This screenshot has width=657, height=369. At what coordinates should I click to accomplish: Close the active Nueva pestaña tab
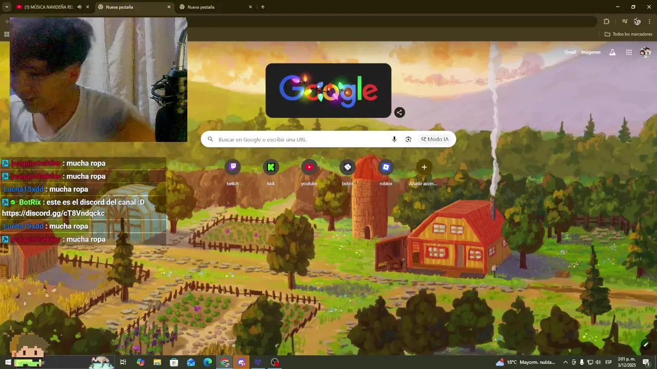[x=169, y=7]
